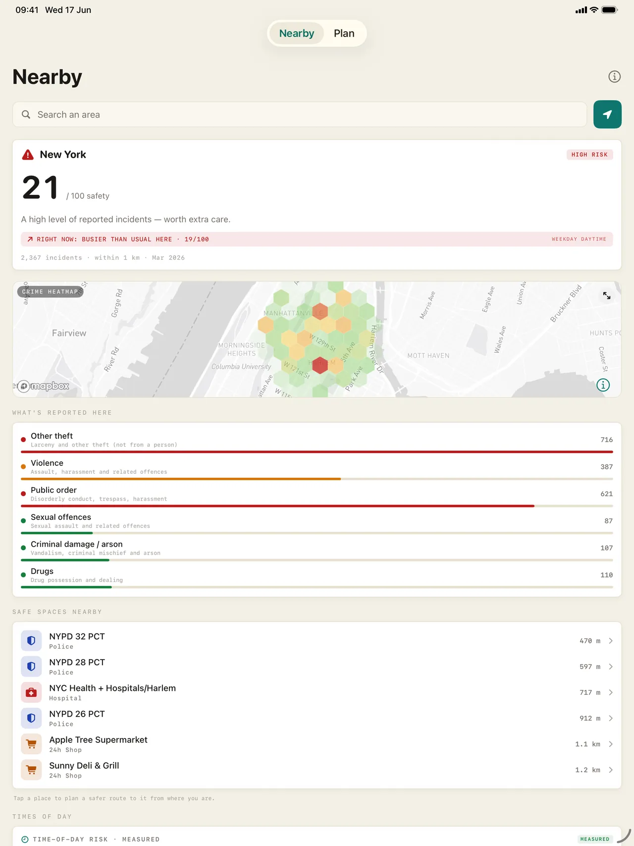Tap the CRIME HEATMAP label
The height and width of the screenshot is (846, 634).
pos(50,291)
